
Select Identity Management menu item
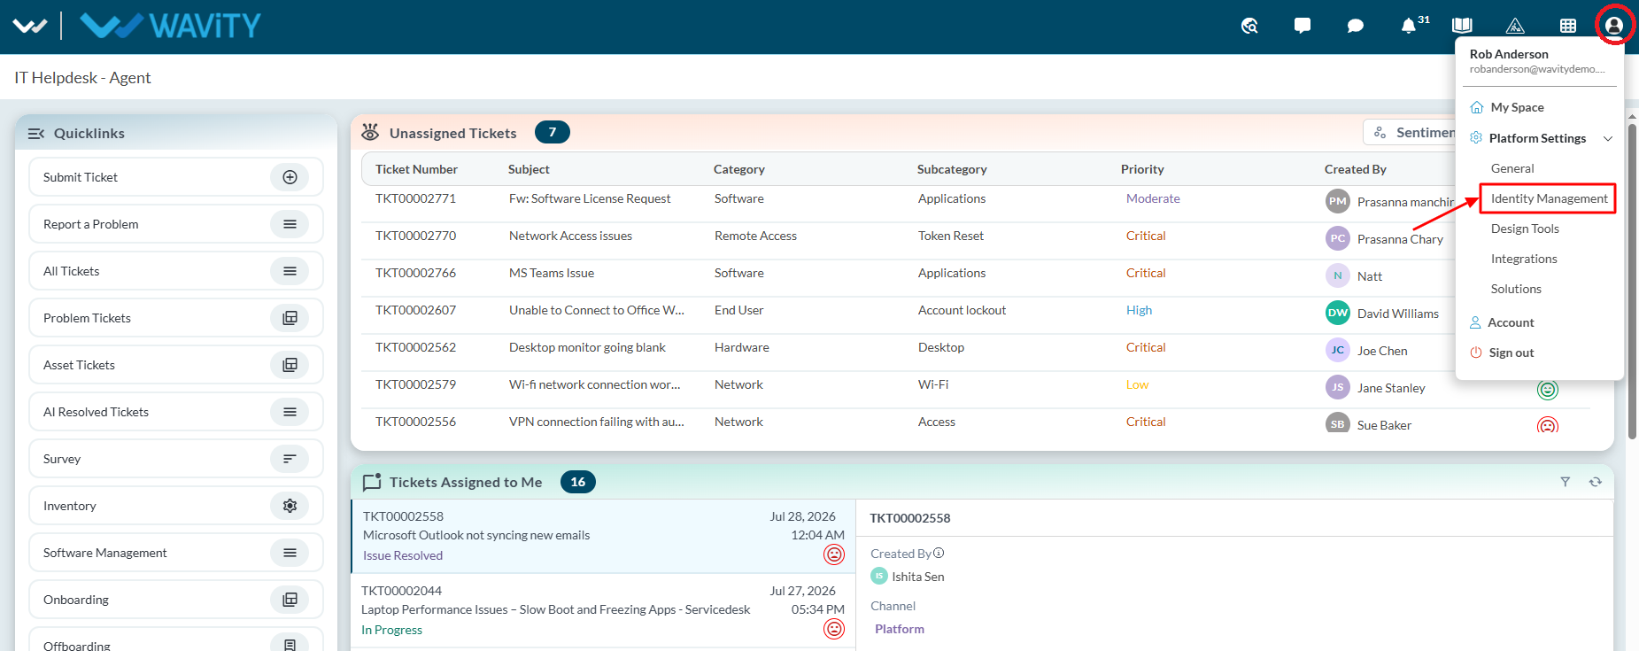pos(1549,198)
